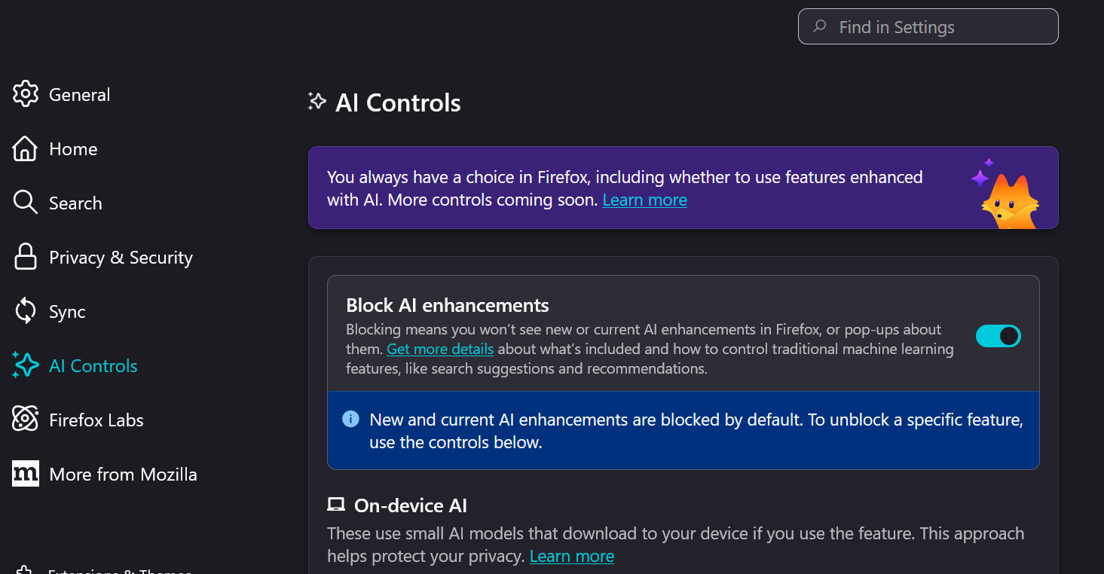Click the General gear icon
The width and height of the screenshot is (1104, 574).
tap(26, 94)
